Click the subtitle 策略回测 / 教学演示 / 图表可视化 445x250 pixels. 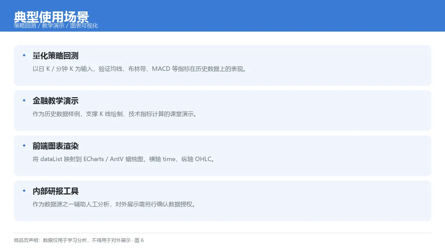click(x=56, y=26)
